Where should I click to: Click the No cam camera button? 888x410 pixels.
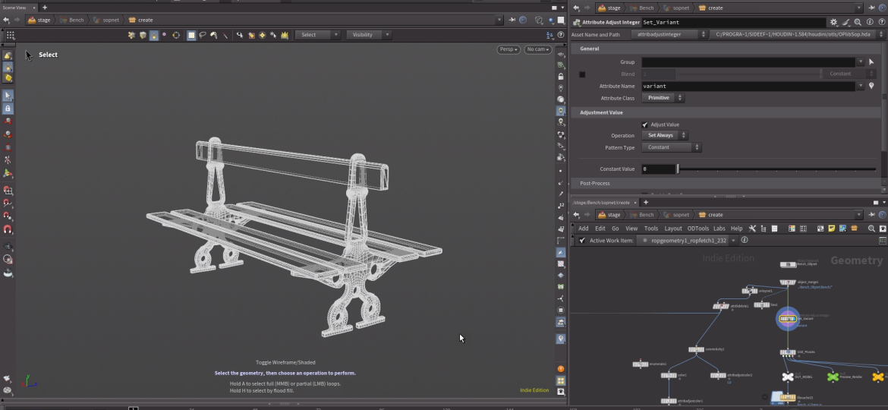[537, 49]
